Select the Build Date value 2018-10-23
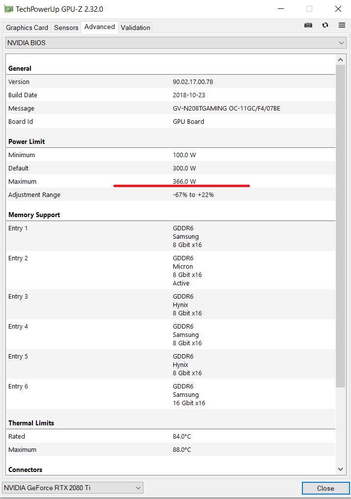The width and height of the screenshot is (351, 499). click(189, 95)
